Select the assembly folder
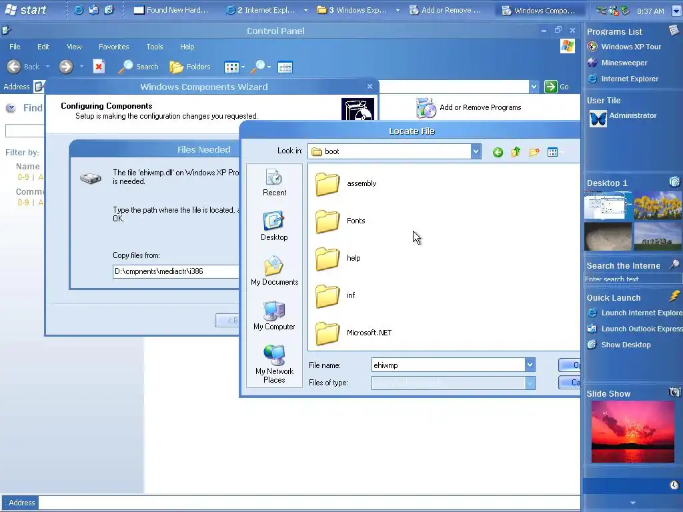Image resolution: width=683 pixels, height=512 pixels. [346, 183]
